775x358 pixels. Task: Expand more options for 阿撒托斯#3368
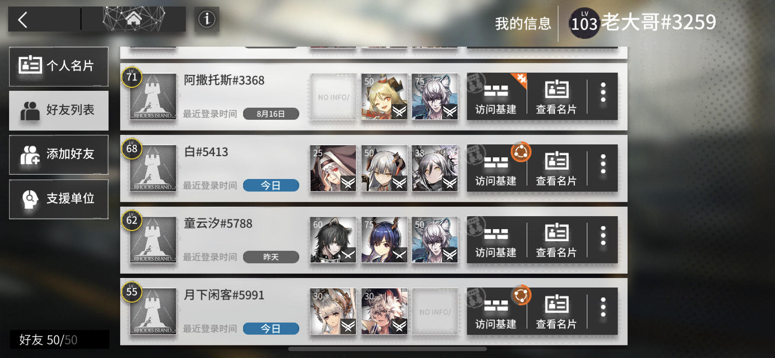point(603,93)
